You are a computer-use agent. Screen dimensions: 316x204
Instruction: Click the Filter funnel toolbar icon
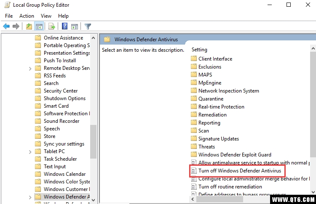88,26
